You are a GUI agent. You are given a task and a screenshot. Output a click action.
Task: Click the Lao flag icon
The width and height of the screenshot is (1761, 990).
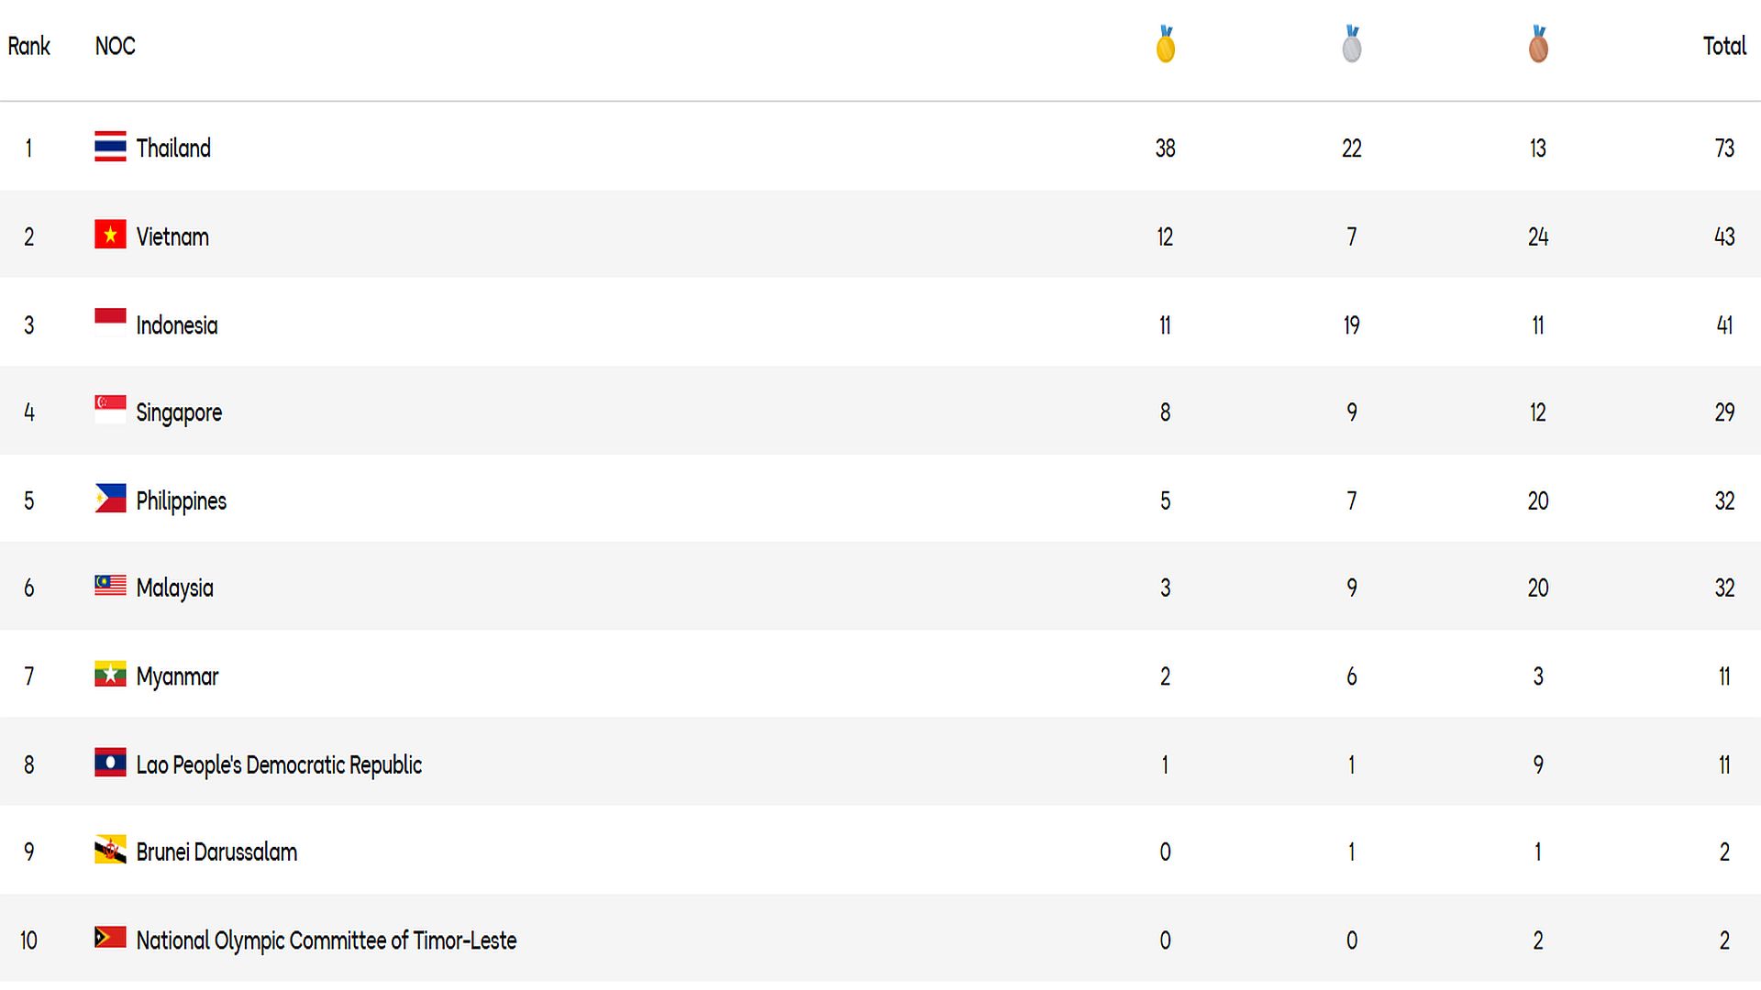[x=110, y=763]
